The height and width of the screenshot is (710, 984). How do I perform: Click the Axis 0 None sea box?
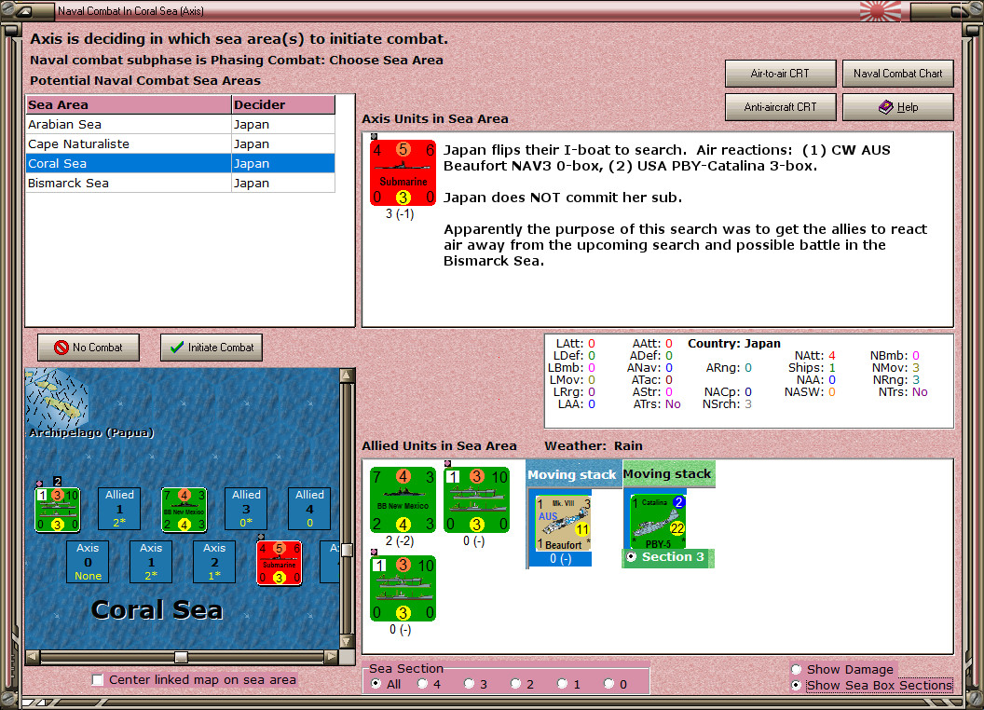click(x=88, y=562)
